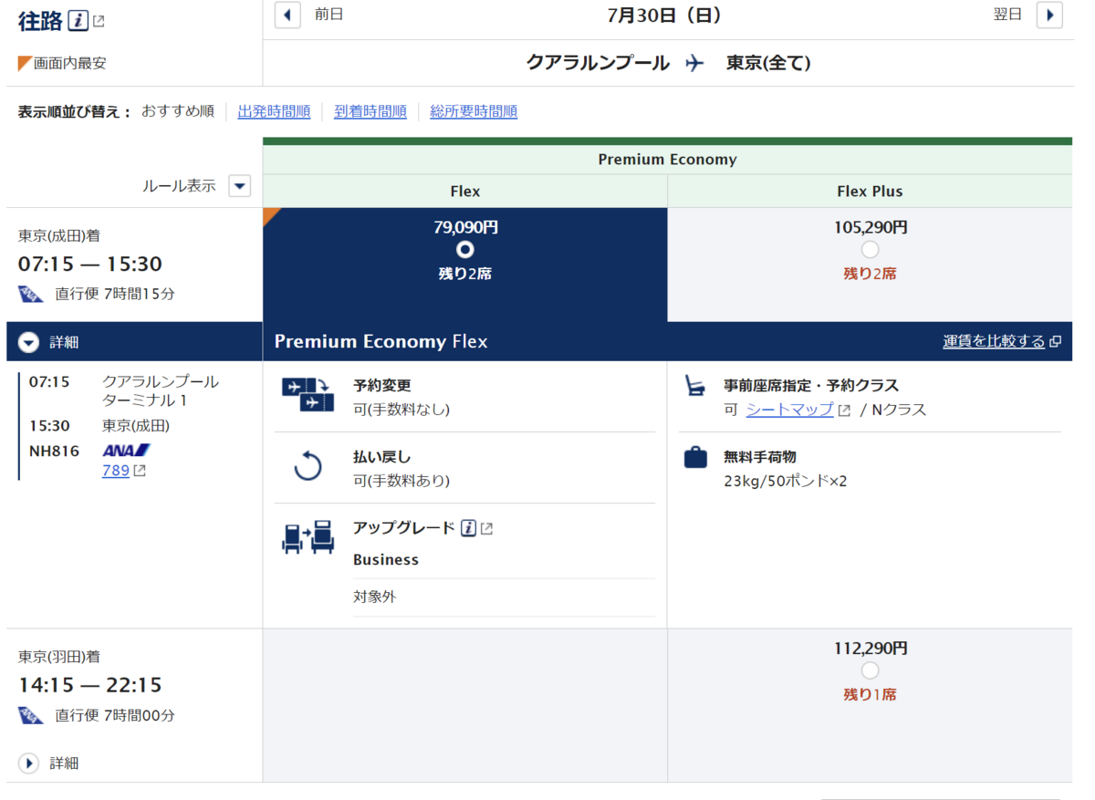Click the Premium Economy Flex heading

[381, 341]
